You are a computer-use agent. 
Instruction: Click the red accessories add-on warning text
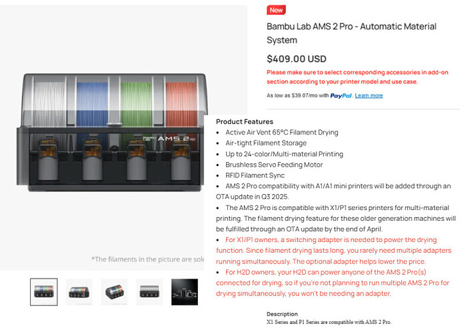[357, 77]
